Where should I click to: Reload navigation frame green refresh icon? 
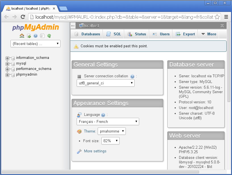click(x=49, y=36)
